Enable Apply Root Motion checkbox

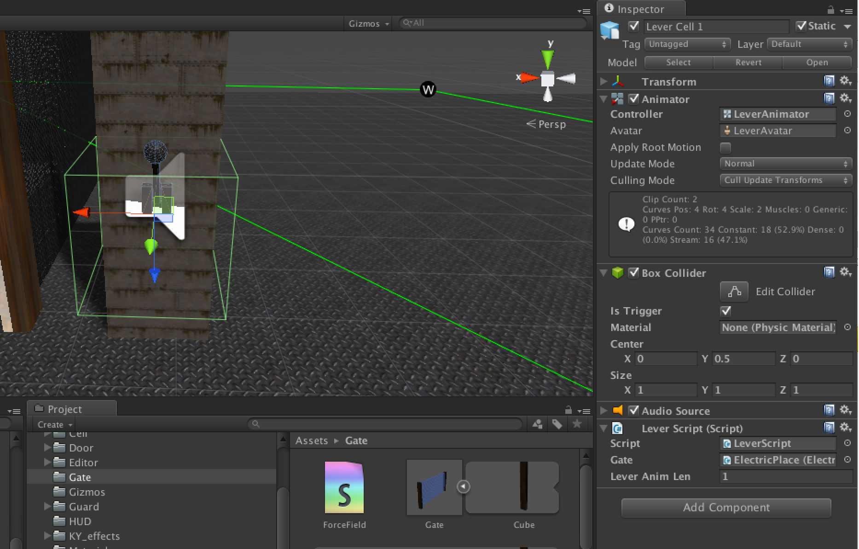tap(726, 148)
